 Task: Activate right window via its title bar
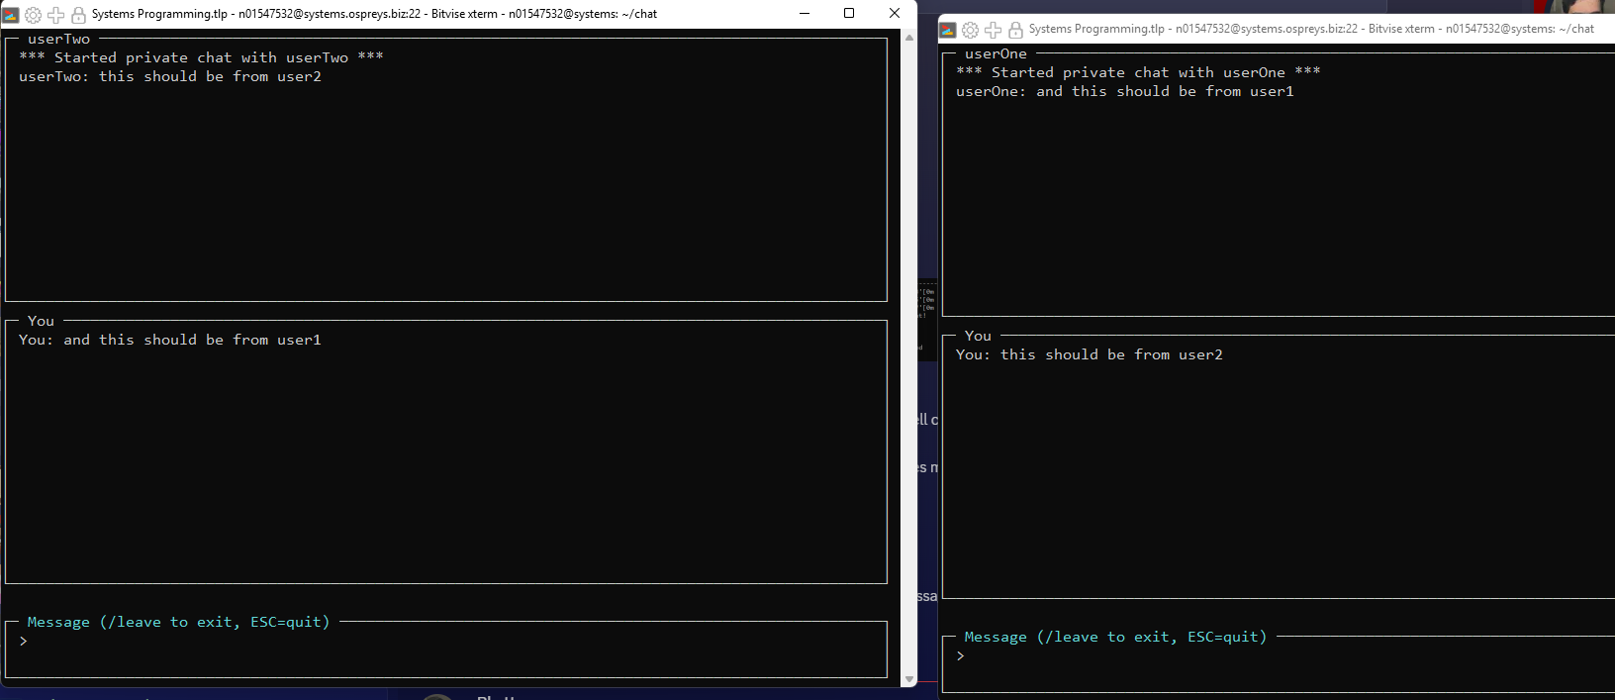tap(1311, 30)
